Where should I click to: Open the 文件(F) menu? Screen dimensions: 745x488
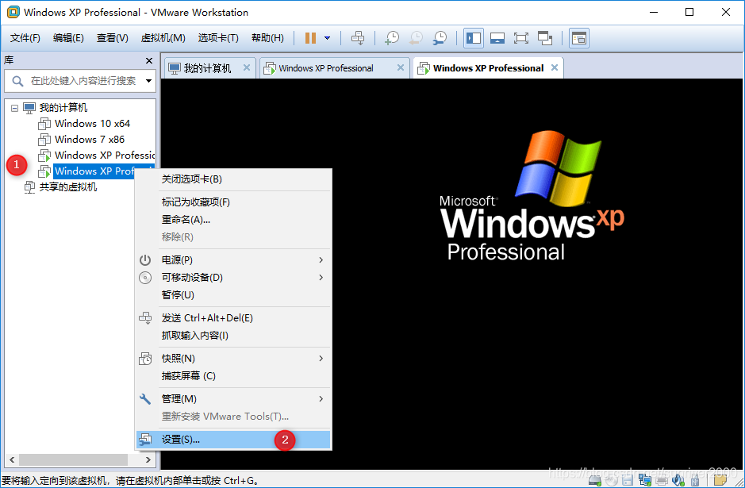point(25,38)
